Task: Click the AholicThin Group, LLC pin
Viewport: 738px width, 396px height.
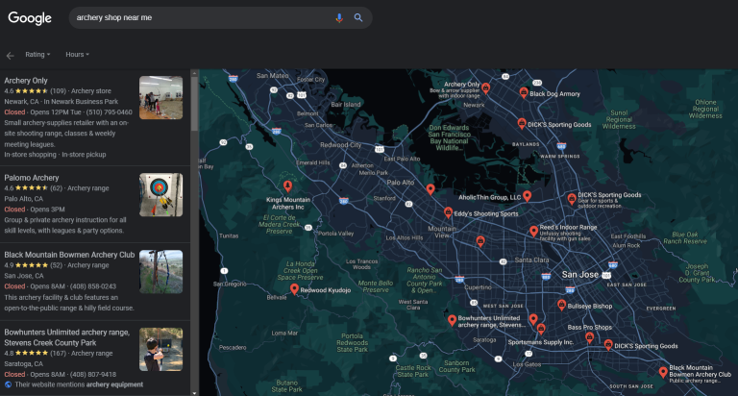Action: (528, 196)
